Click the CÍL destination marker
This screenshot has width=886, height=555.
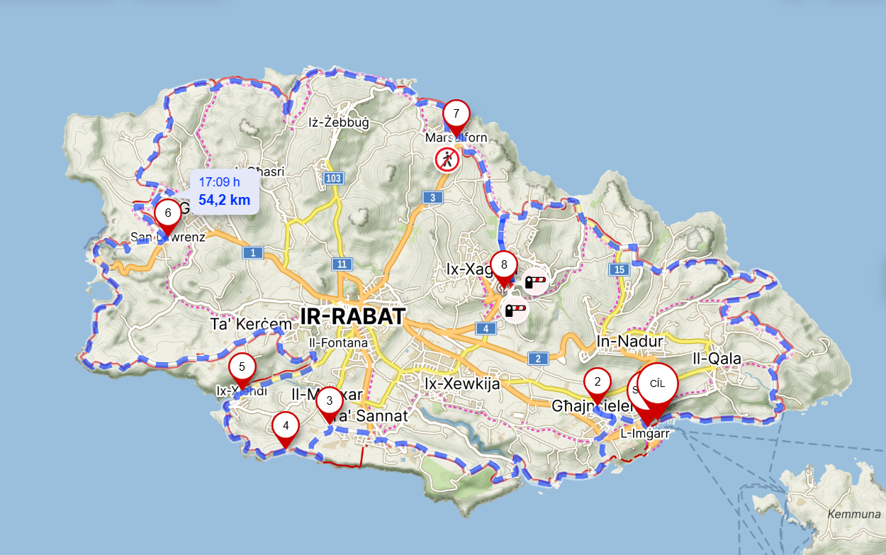coord(658,391)
